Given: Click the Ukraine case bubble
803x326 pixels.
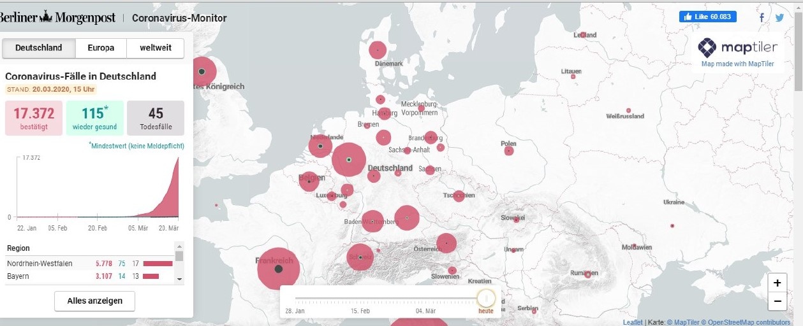Looking at the screenshot, I should [x=672, y=225].
